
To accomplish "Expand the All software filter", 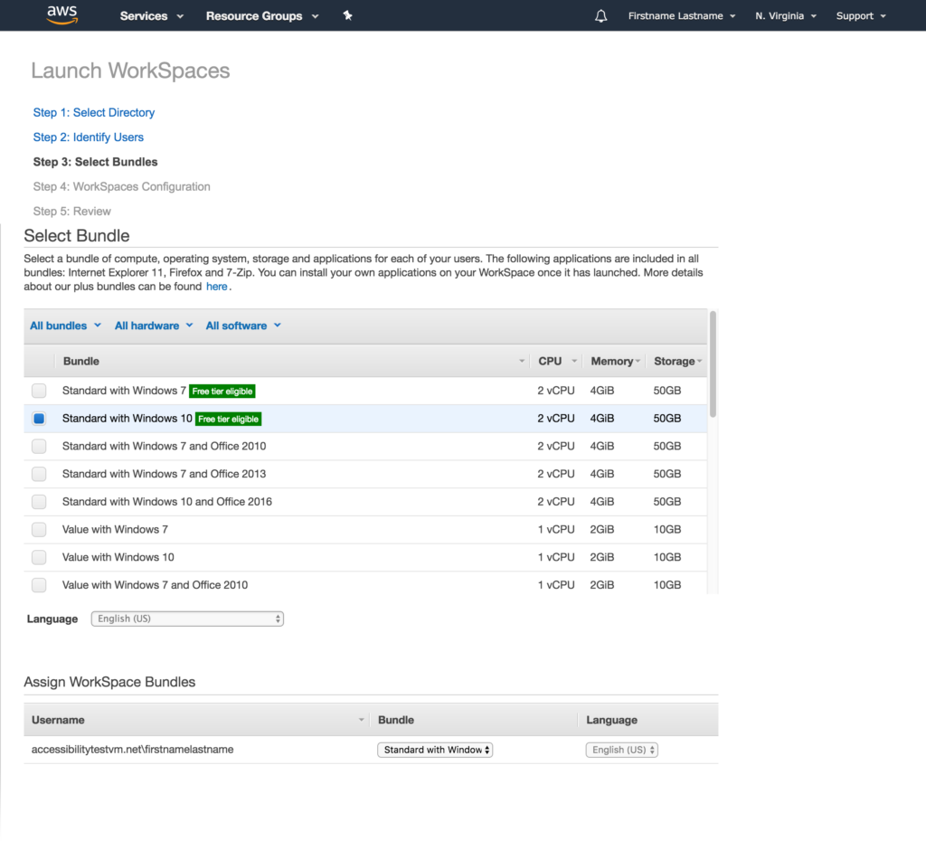I will click(243, 326).
